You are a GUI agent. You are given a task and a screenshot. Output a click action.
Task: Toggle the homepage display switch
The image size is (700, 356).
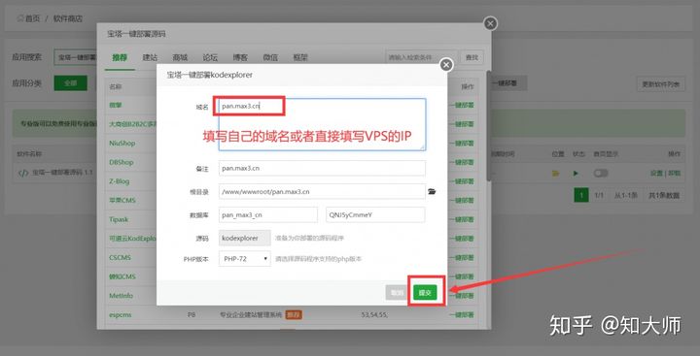click(x=601, y=174)
